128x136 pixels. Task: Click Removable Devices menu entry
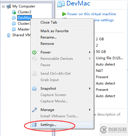pos(62,59)
